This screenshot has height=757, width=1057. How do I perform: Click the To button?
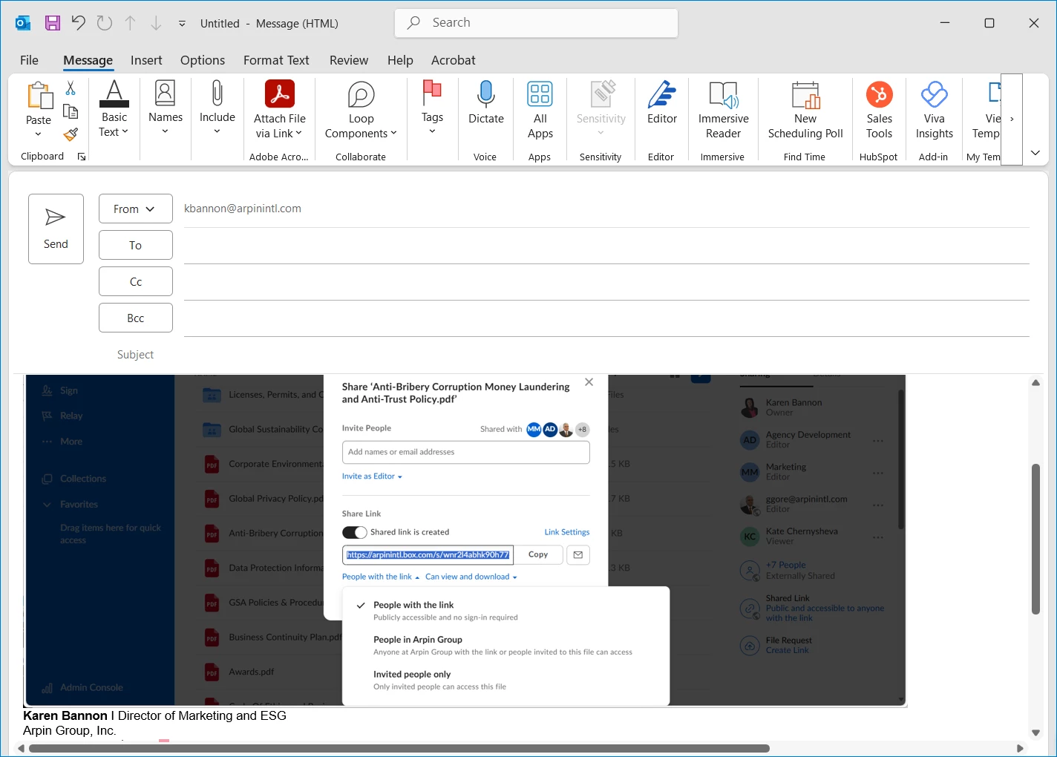135,245
